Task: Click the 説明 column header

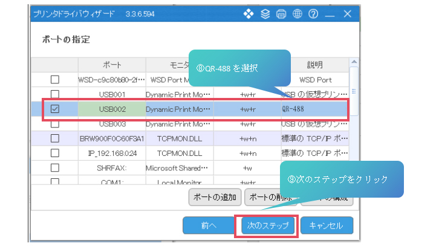Action: pos(315,65)
